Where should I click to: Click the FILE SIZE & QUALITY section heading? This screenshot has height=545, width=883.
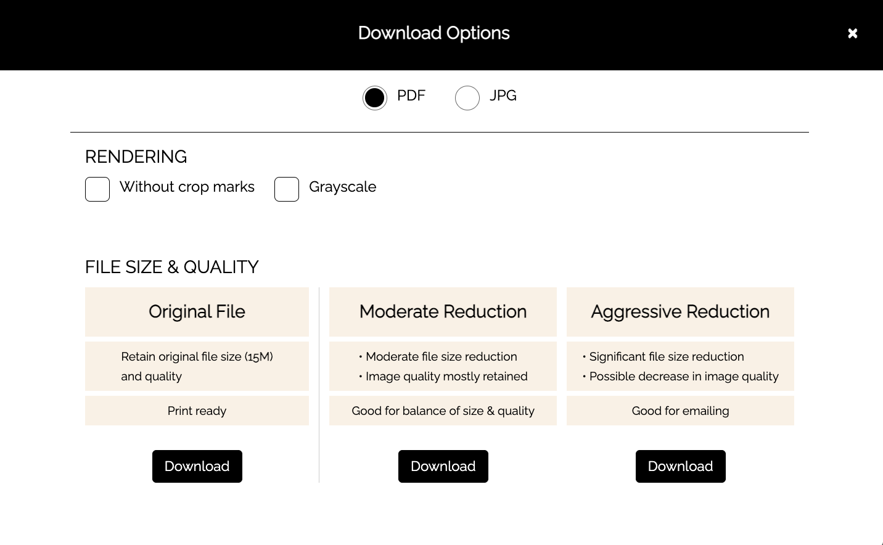(171, 267)
